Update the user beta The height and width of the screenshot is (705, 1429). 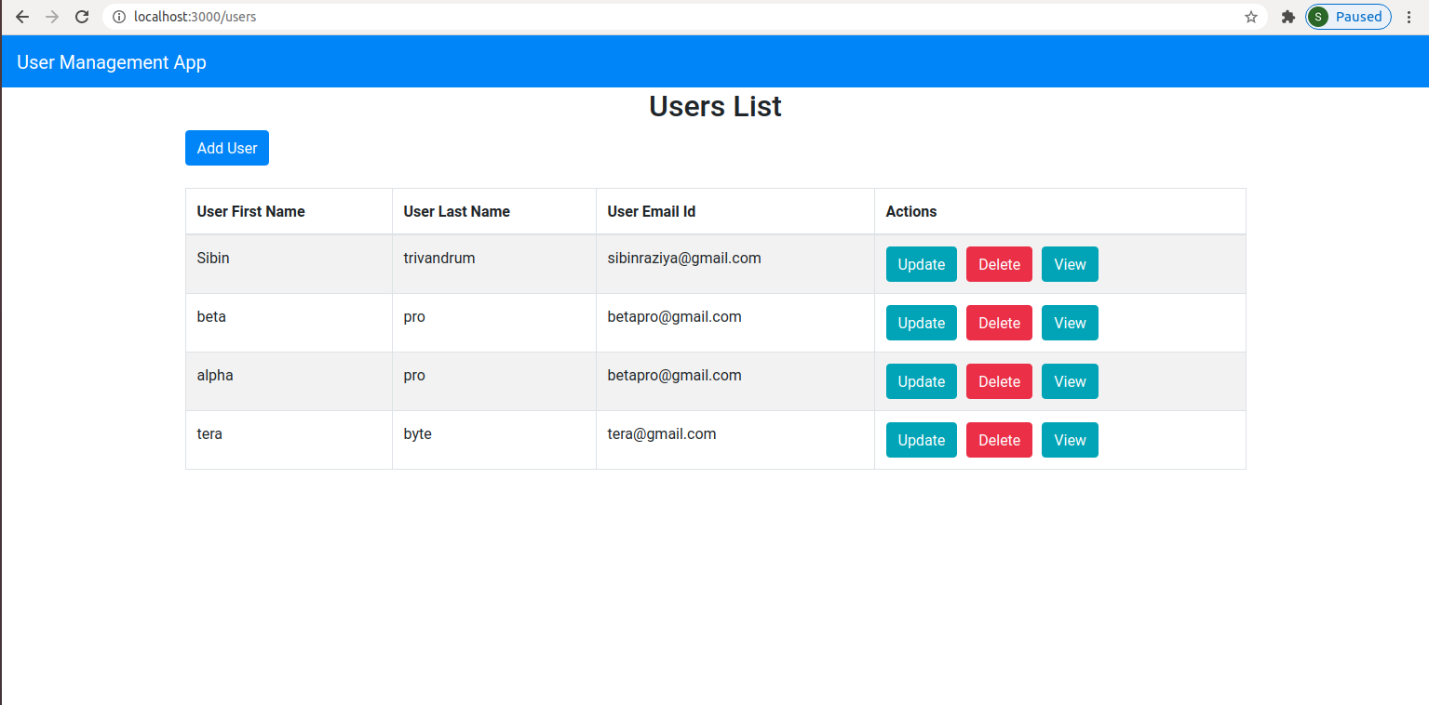[921, 323]
